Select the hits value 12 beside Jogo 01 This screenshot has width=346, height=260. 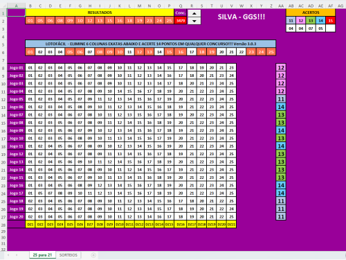point(281,68)
